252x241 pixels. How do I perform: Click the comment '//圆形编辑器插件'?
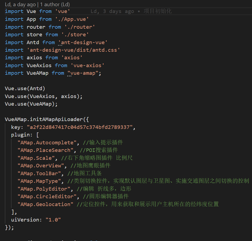point(106,197)
